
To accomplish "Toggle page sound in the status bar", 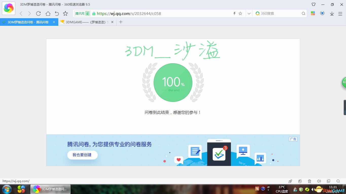I will 319,181.
